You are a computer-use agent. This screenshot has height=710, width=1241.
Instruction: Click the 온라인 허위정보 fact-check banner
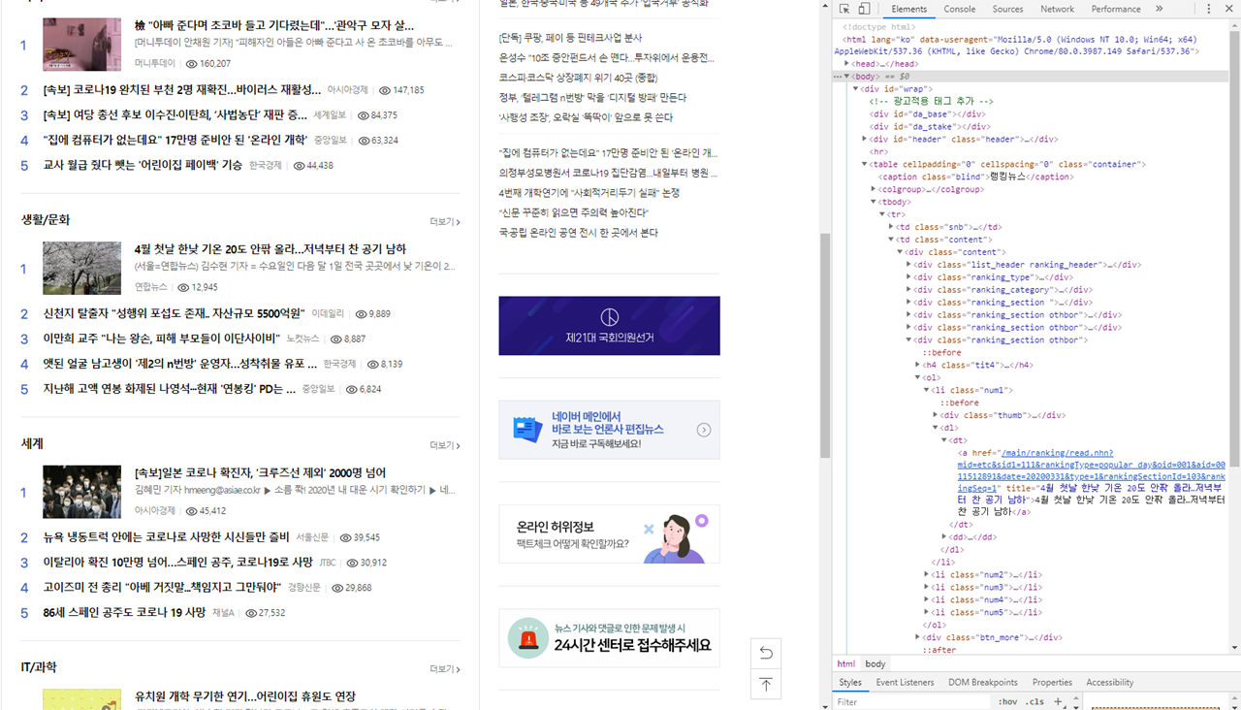coord(610,533)
